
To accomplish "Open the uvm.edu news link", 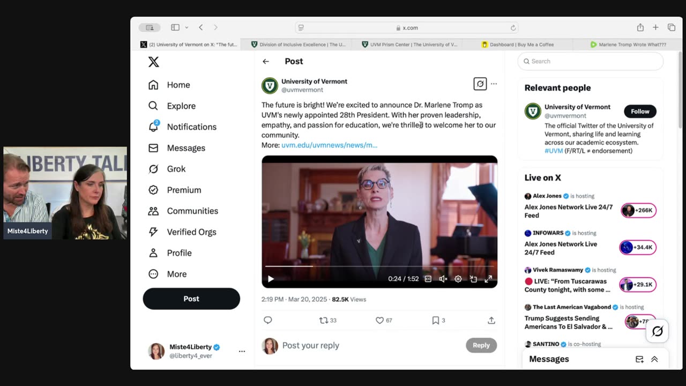I will (329, 145).
